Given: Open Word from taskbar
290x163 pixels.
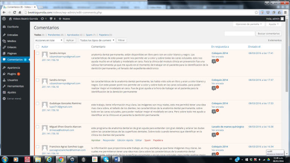Looking at the screenshot, I should tap(117, 160).
